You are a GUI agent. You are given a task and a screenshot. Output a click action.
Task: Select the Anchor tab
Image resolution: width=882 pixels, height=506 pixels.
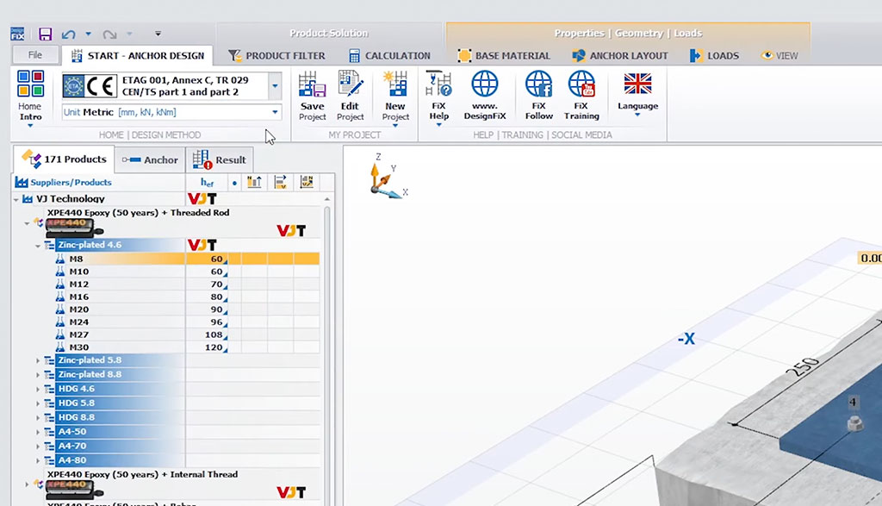150,159
